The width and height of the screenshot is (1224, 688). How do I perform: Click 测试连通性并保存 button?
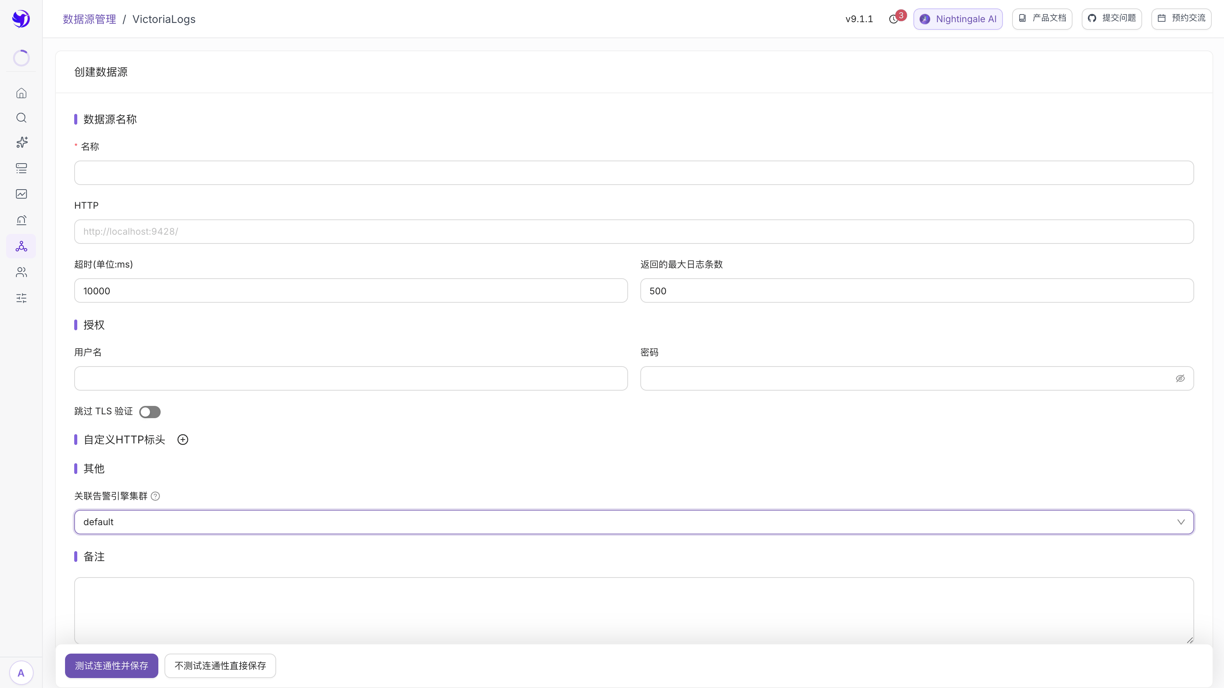(112, 666)
